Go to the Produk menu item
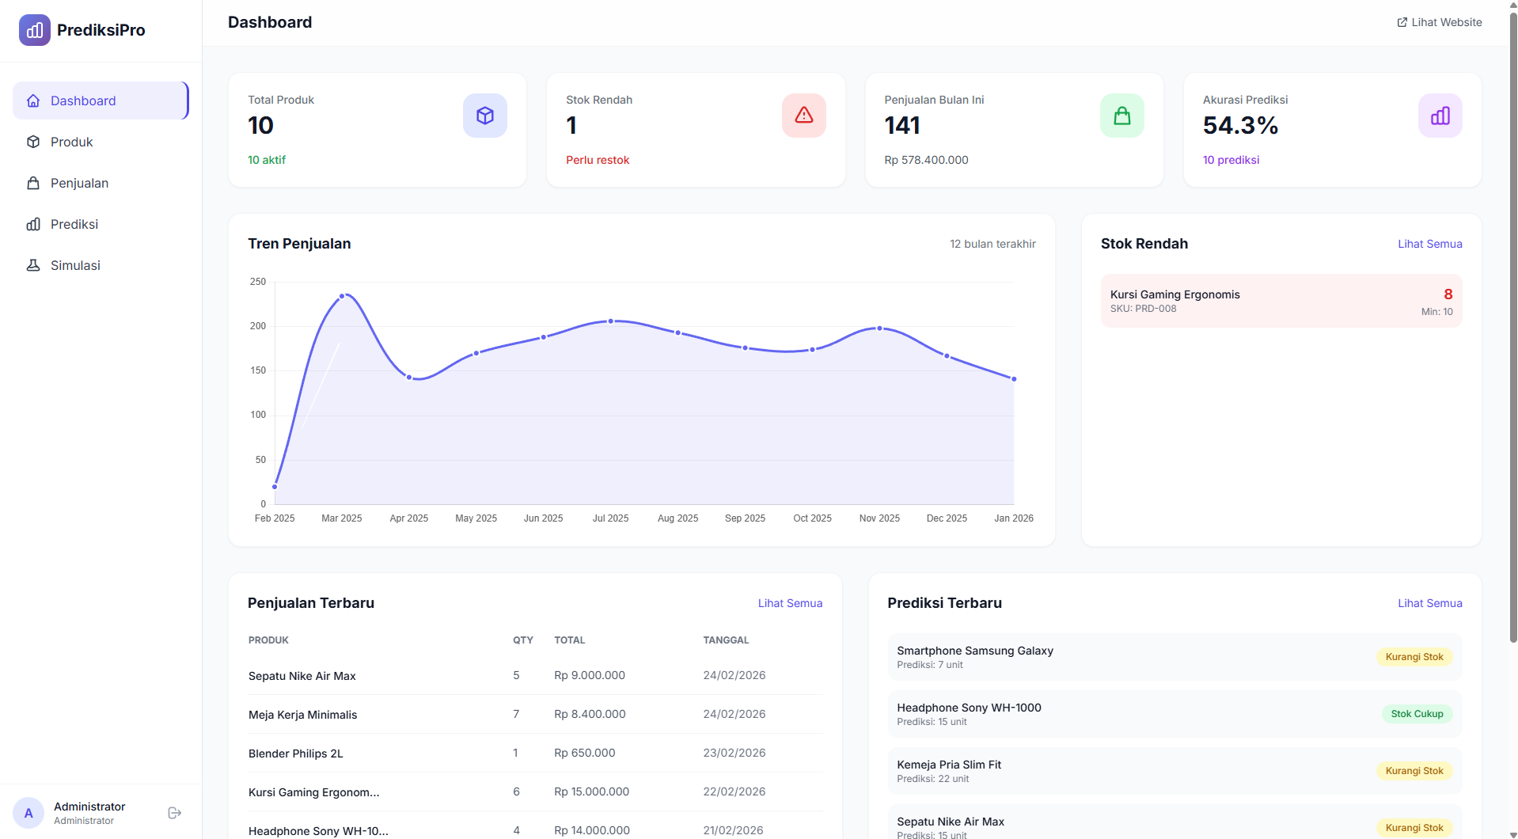 (71, 142)
